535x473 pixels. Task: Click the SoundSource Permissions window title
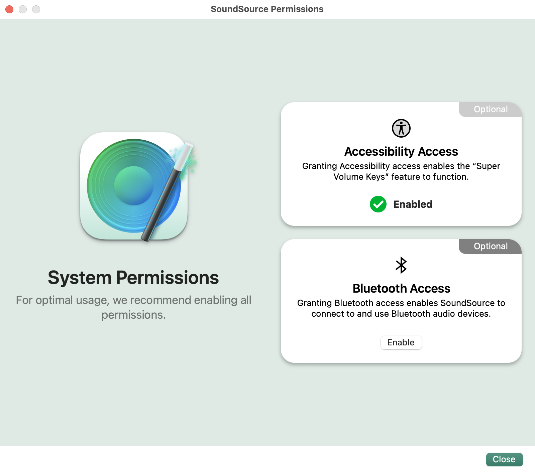click(267, 9)
